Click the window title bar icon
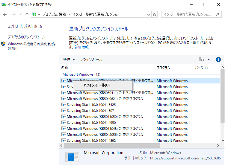Image resolution: width=225 pixels, height=166 pixels. pos(4,5)
